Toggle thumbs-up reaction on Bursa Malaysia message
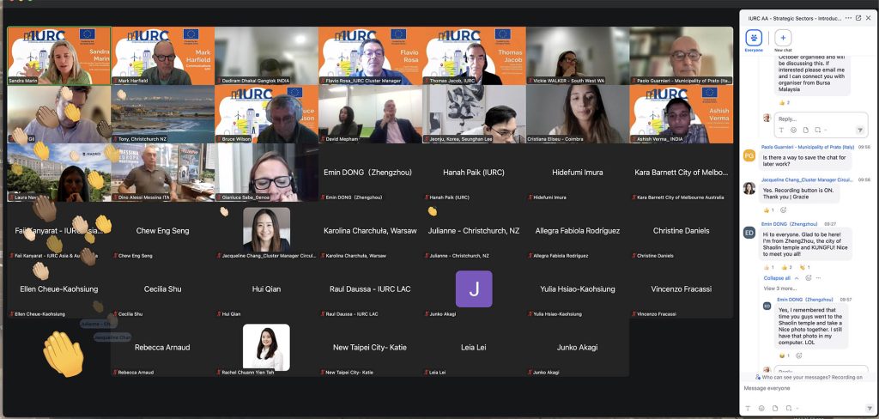Image resolution: width=879 pixels, height=419 pixels. point(782,102)
